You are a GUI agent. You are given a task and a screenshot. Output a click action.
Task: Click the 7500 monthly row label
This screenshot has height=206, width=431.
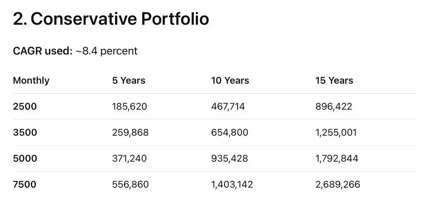click(25, 185)
